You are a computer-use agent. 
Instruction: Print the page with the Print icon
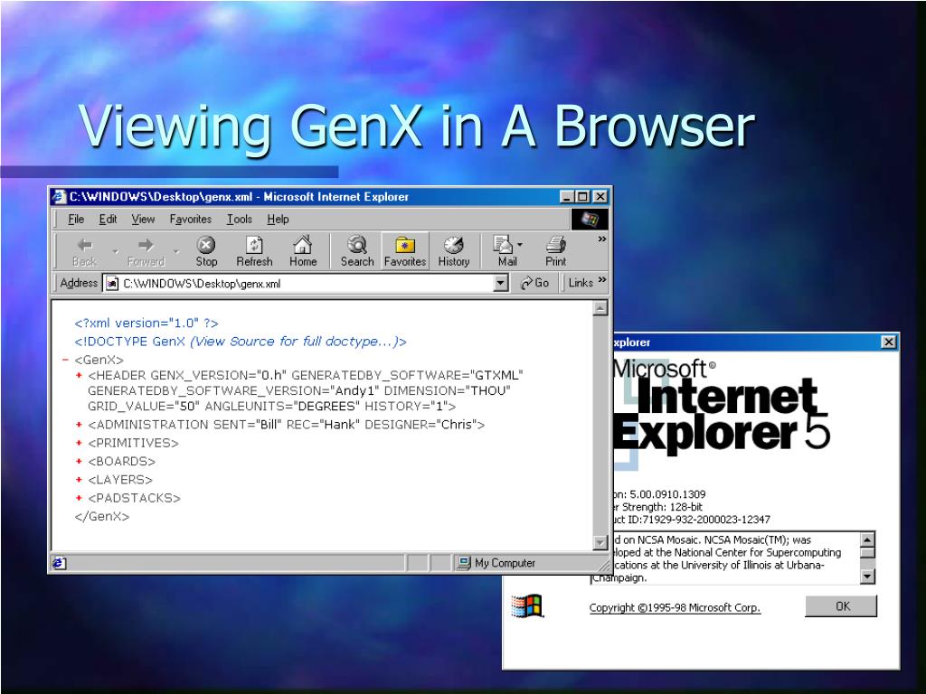coord(555,244)
